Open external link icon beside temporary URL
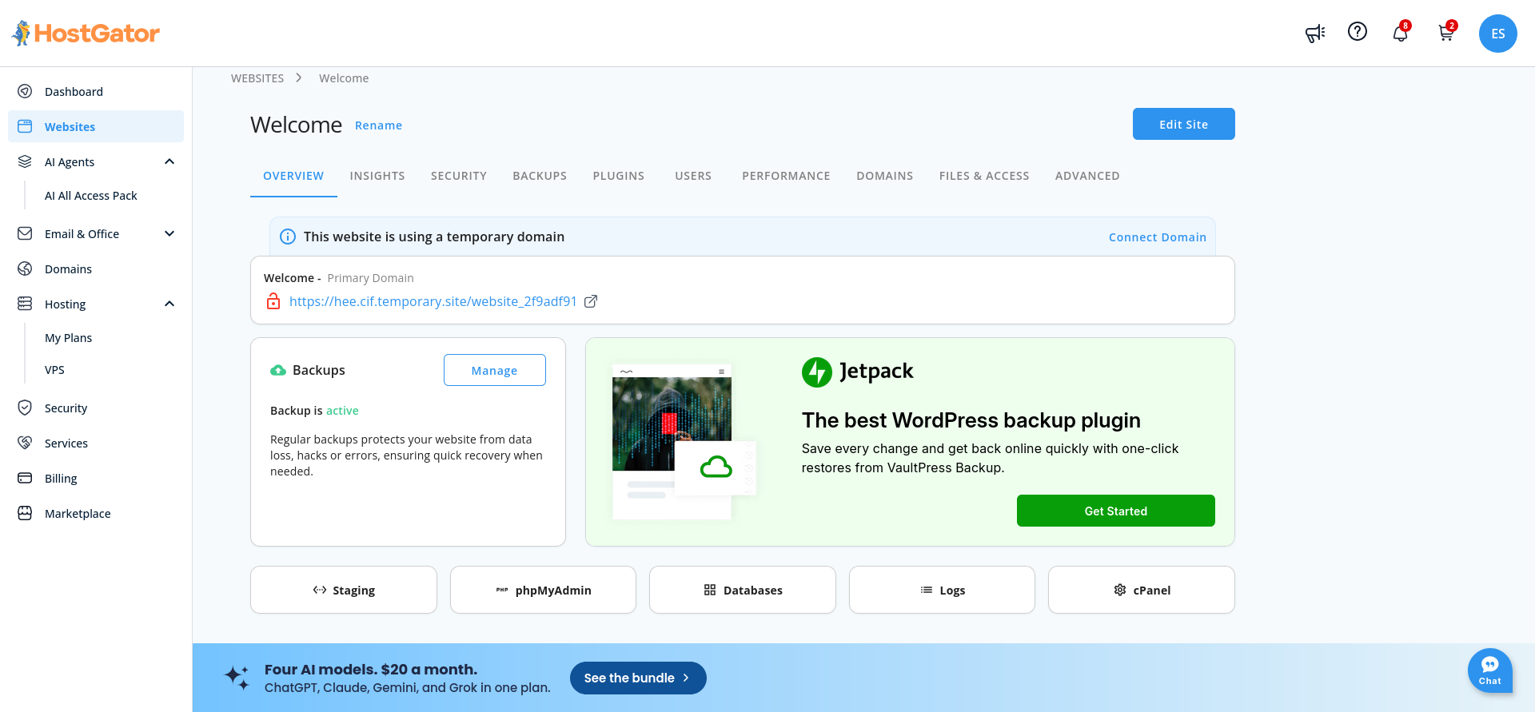The height and width of the screenshot is (712, 1535). point(591,301)
